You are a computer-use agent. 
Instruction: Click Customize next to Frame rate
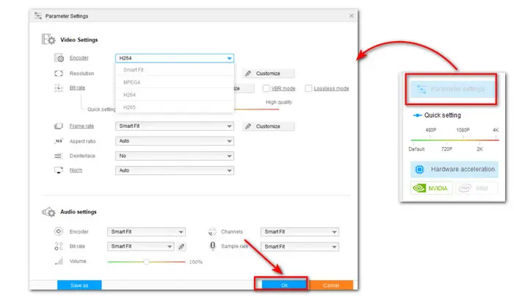[x=269, y=126]
